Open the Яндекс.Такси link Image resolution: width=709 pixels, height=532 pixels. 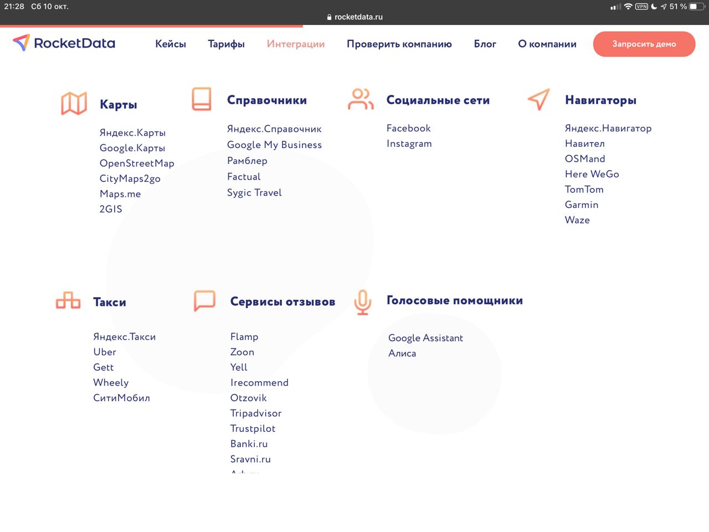tap(124, 337)
